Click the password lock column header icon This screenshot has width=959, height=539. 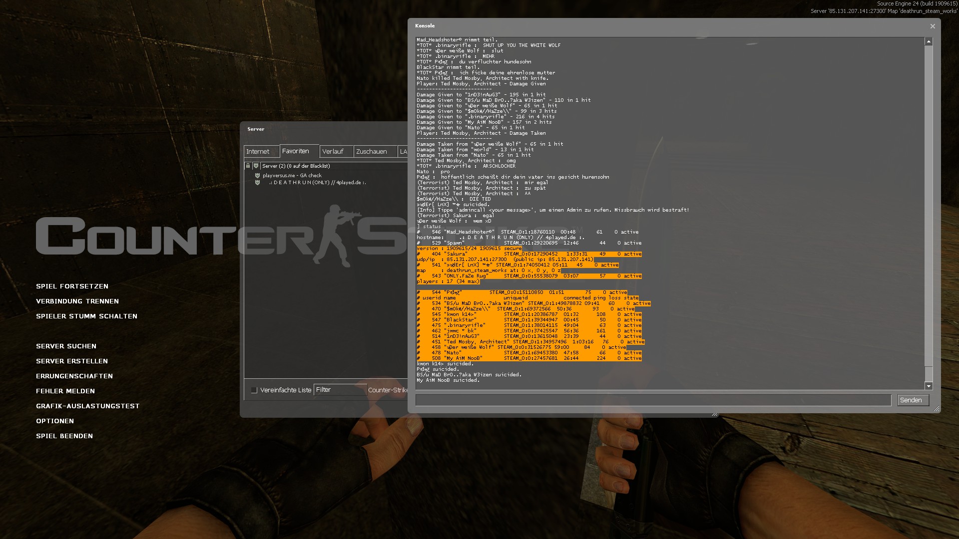248,166
